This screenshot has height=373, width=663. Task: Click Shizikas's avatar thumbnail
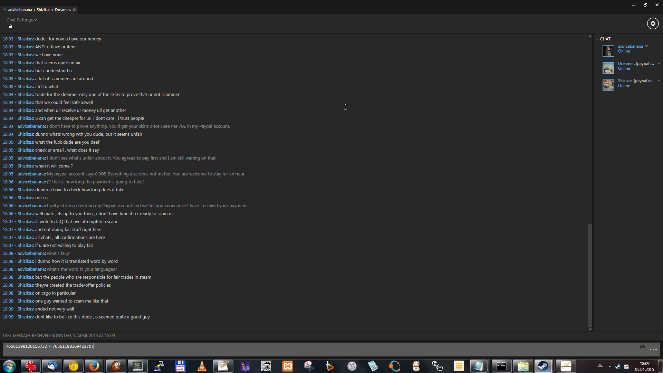[608, 85]
